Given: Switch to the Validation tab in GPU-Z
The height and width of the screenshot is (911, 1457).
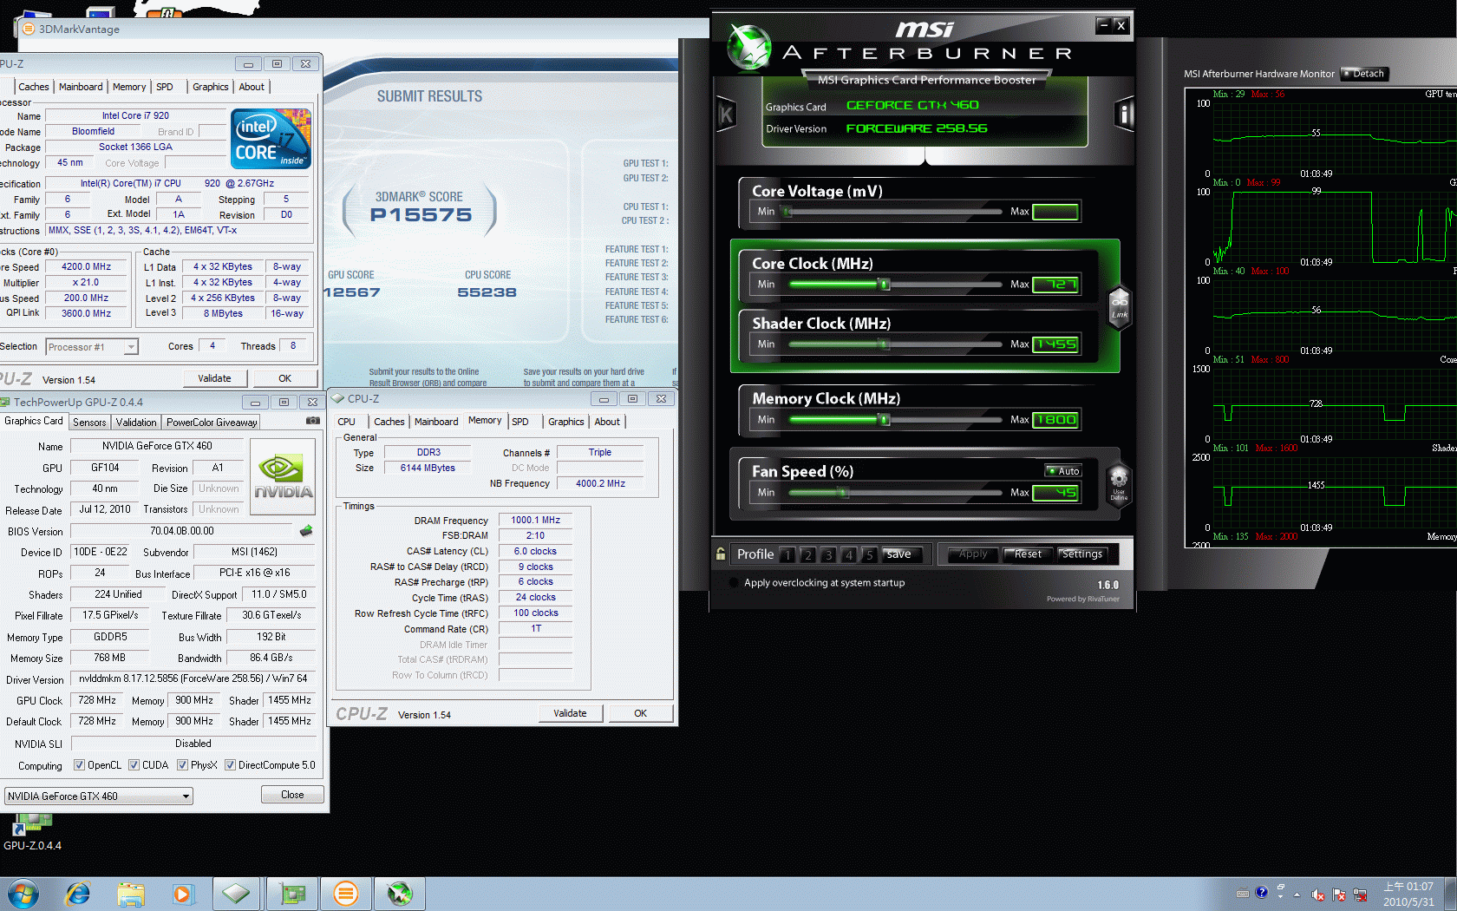Looking at the screenshot, I should point(136,423).
